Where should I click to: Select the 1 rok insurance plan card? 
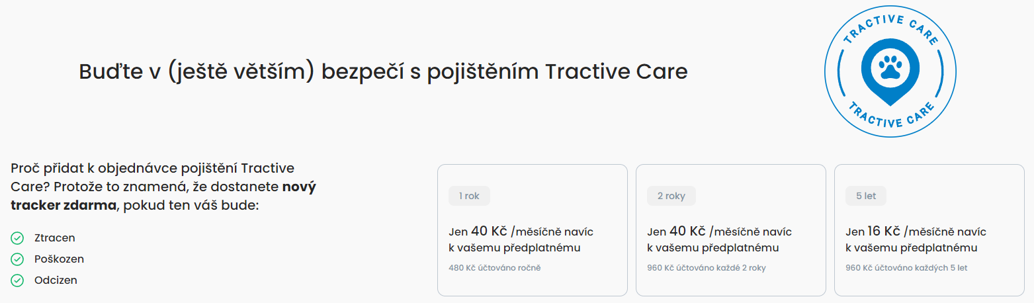click(x=533, y=230)
